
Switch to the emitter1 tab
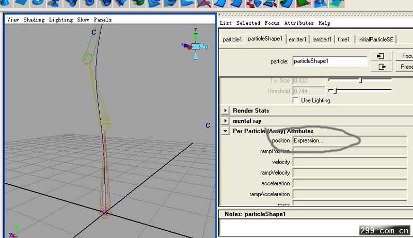(x=297, y=39)
